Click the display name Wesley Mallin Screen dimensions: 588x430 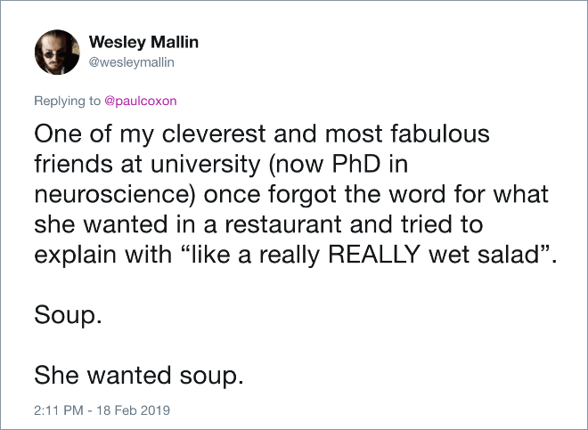[143, 42]
